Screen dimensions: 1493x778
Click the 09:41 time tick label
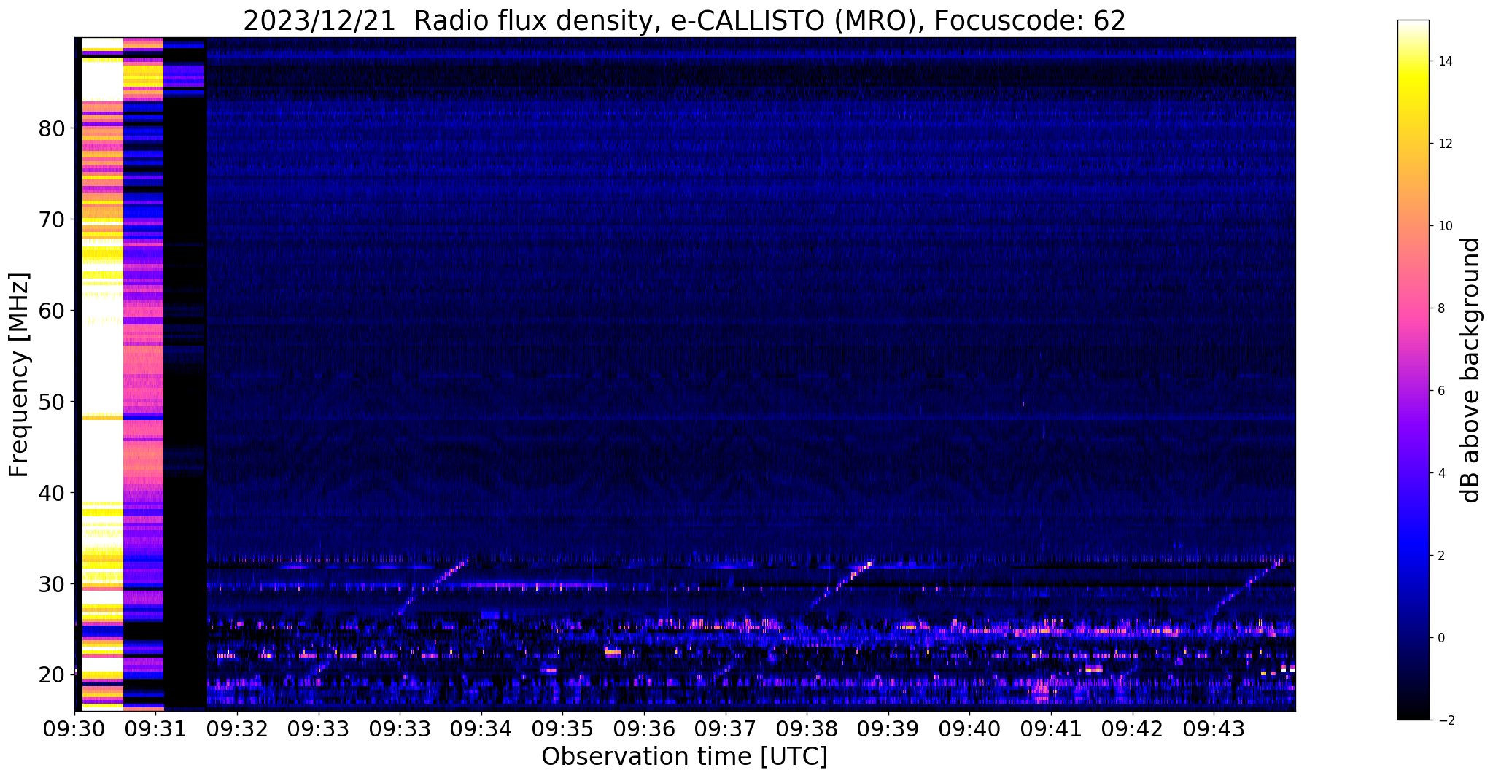[x=1051, y=728]
